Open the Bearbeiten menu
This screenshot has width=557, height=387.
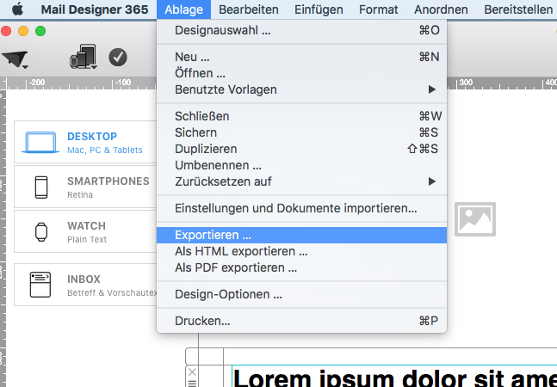tap(249, 9)
